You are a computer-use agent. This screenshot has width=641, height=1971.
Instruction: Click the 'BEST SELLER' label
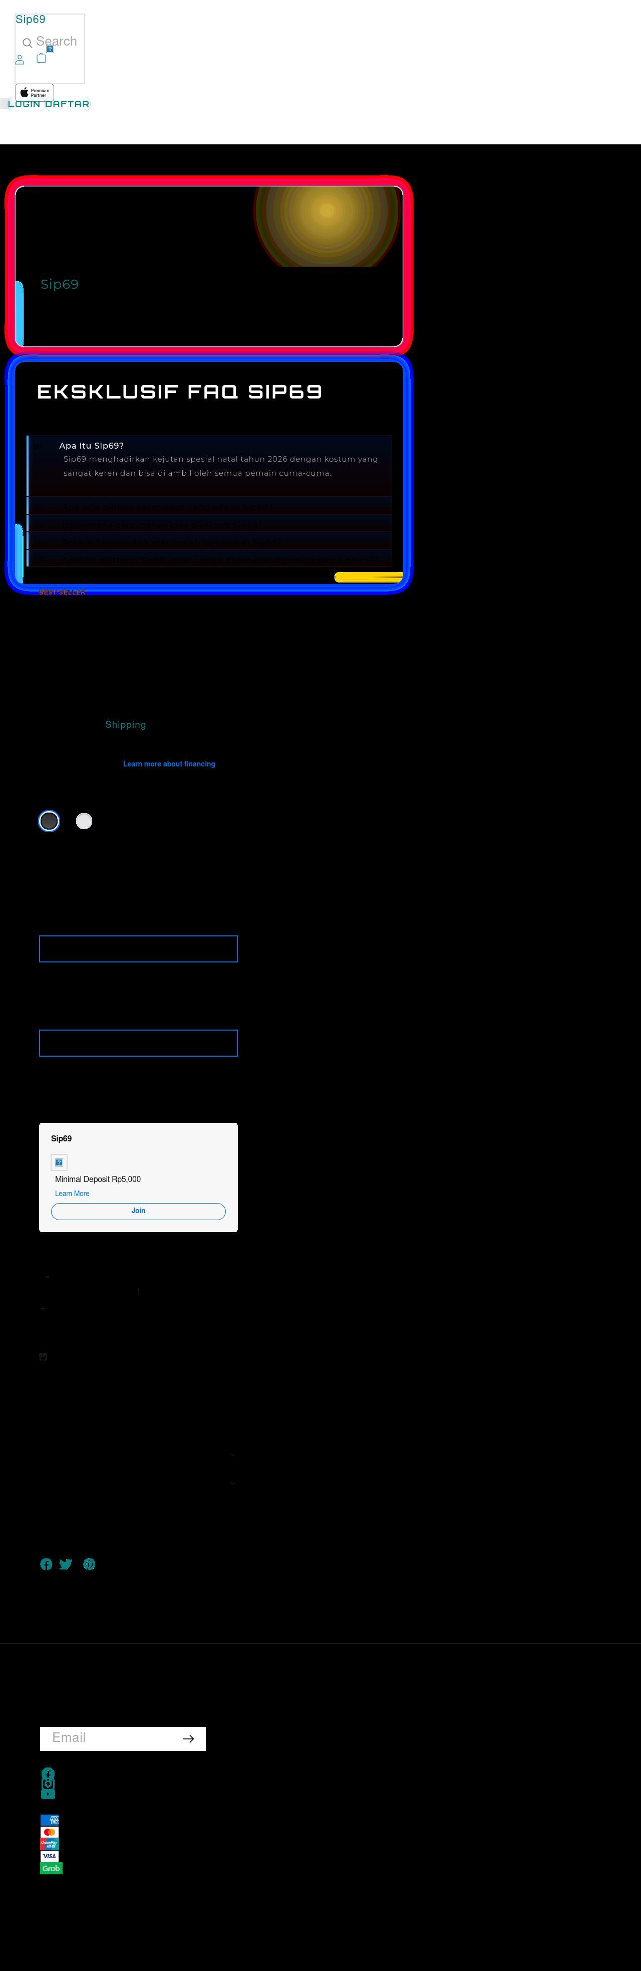click(62, 592)
